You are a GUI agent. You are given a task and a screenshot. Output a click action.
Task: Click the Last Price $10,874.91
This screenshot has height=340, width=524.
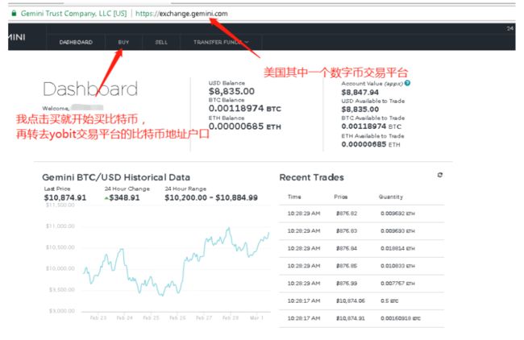65,197
